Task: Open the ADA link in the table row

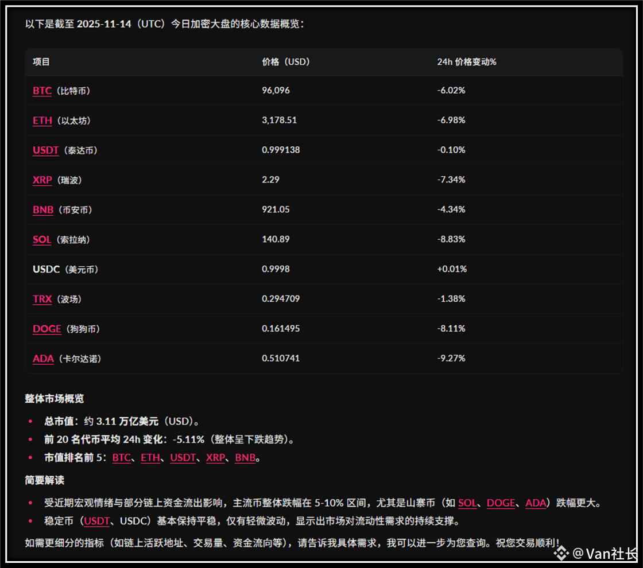Action: click(43, 359)
